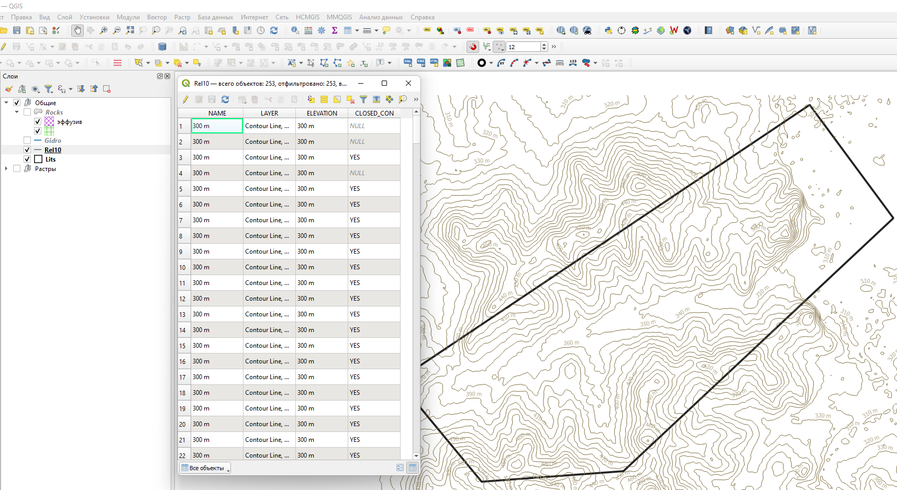This screenshot has height=490, width=897.
Task: Collapse the Общие group
Action: pos(6,103)
